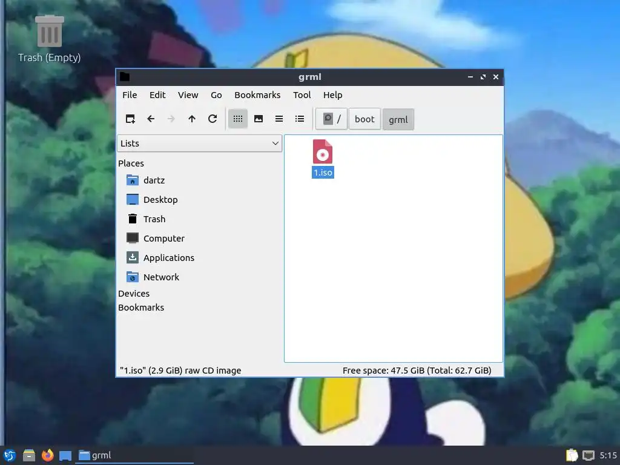
Task: Click the folder icon in title bar
Action: click(x=125, y=77)
